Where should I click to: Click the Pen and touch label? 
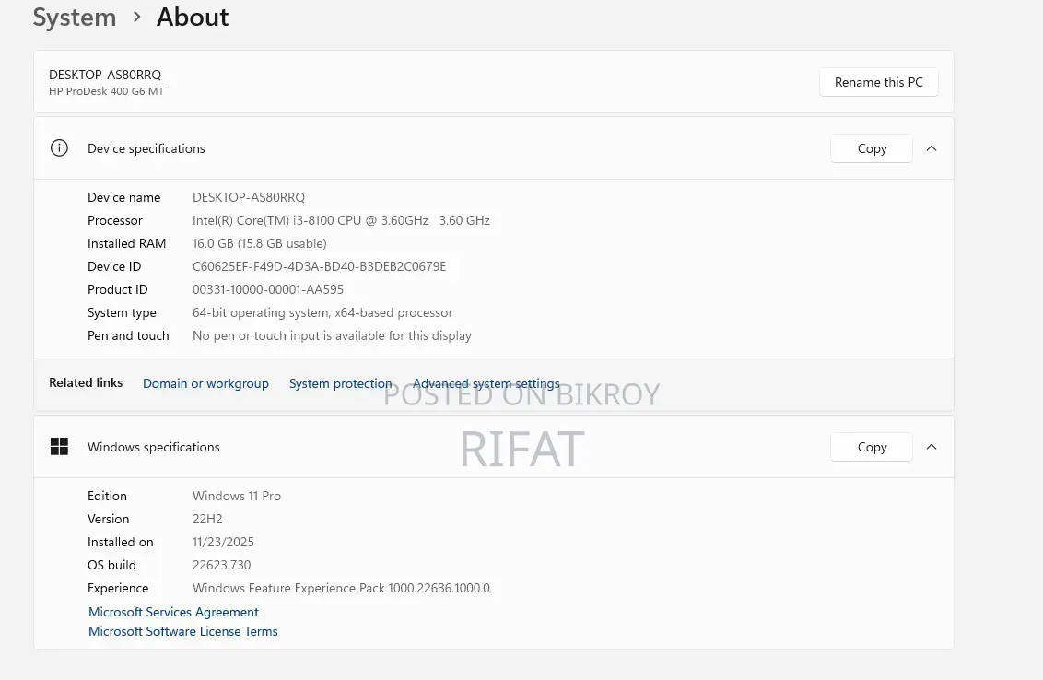pyautogui.click(x=128, y=335)
